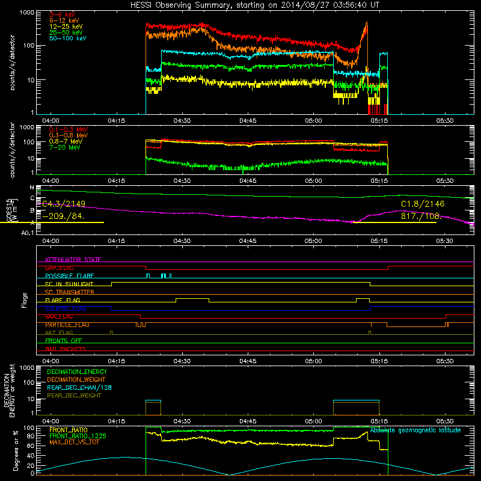Choose the cyan 'POSSIBLE_FLARE' flag label
The image size is (481, 481).
pyautogui.click(x=69, y=276)
